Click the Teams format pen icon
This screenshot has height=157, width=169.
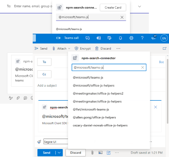click(x=11, y=98)
